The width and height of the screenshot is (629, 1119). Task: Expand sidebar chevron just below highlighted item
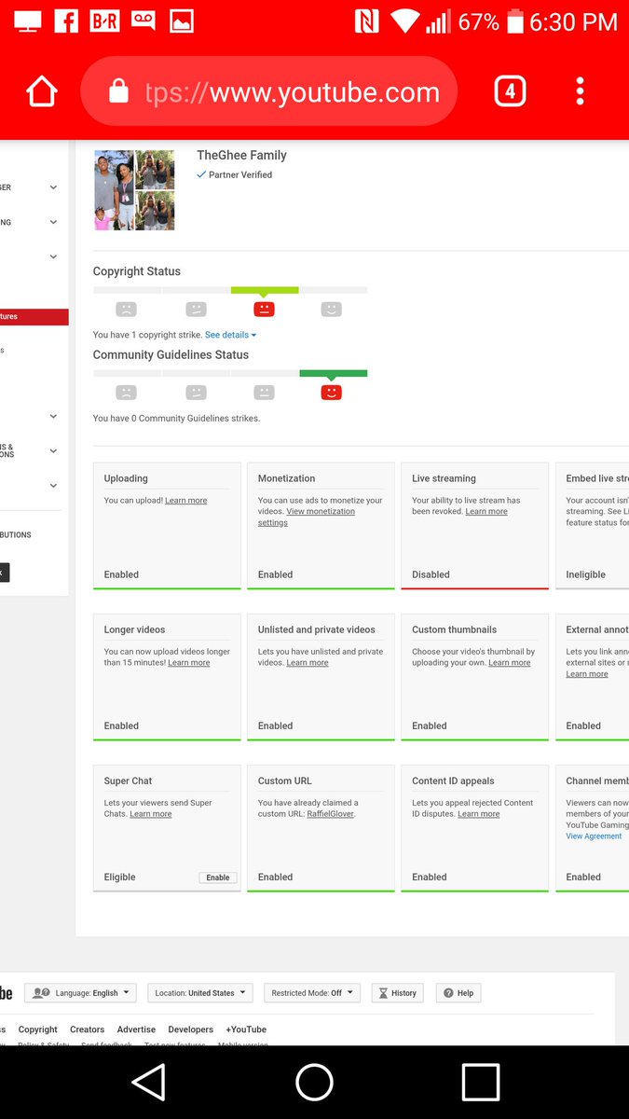pyautogui.click(x=53, y=416)
